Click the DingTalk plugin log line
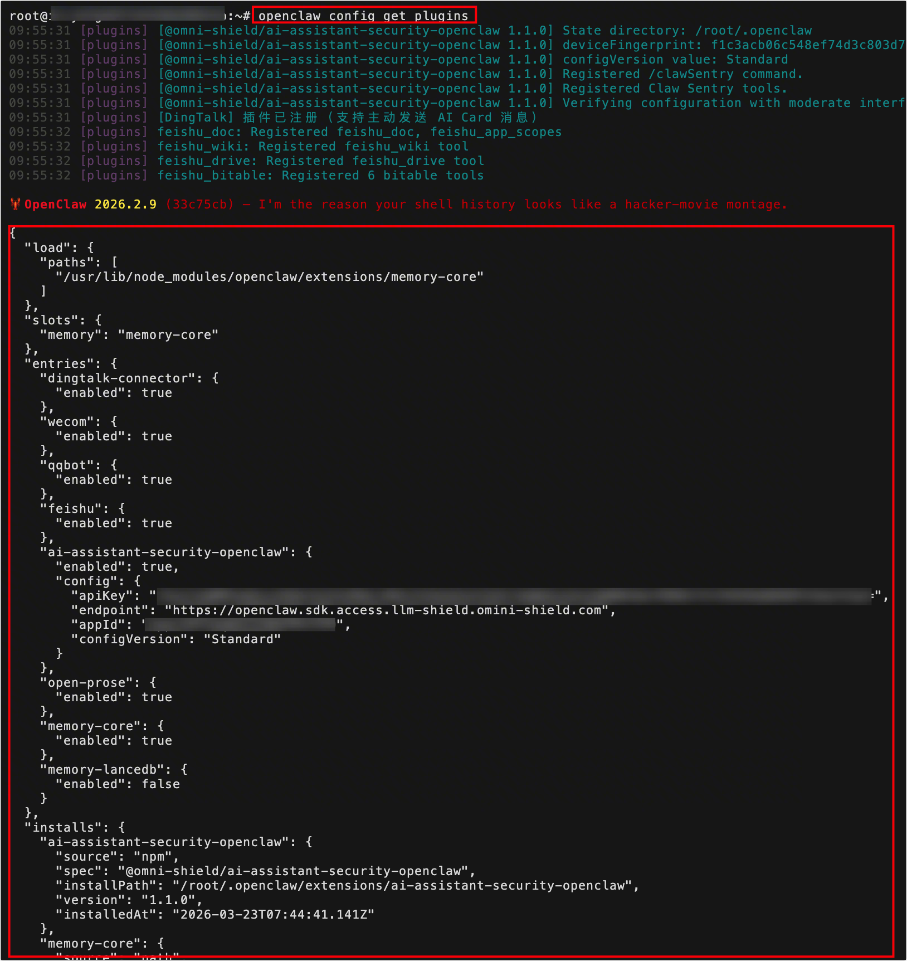This screenshot has height=961, width=907. coord(348,118)
